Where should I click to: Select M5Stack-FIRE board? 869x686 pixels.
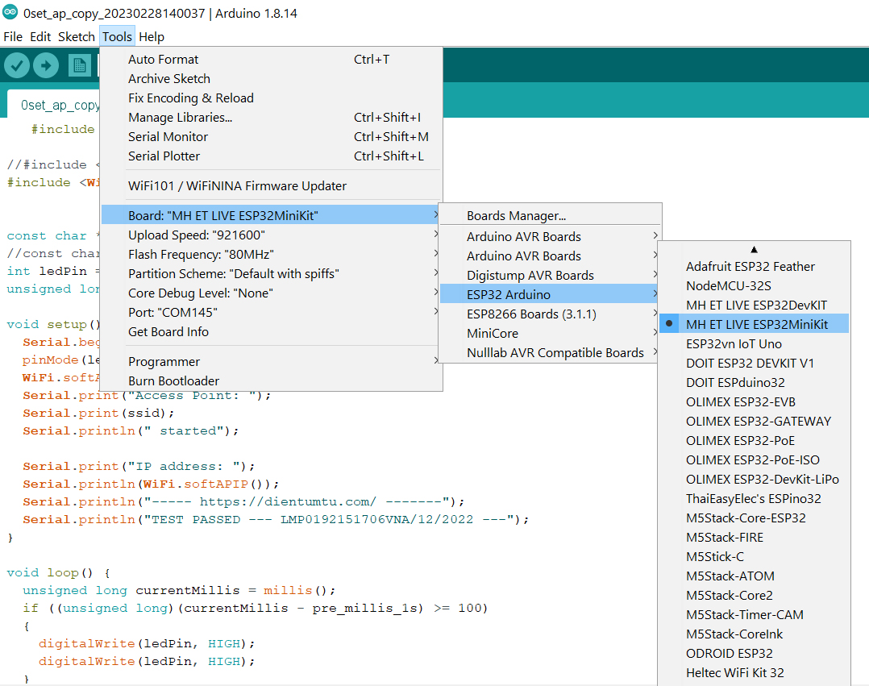[754, 538]
